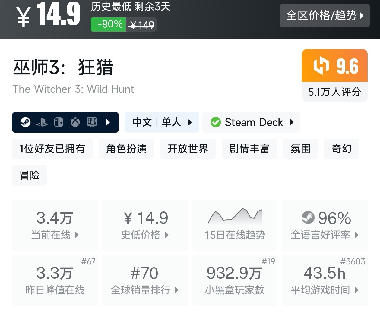This screenshot has width=380, height=313.
Task: Open 全区价格/趋势 price trends
Action: (x=325, y=16)
